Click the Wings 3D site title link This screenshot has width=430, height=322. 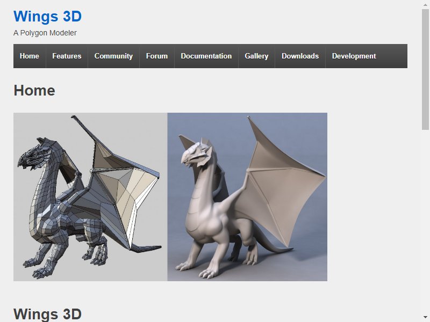pos(47,16)
